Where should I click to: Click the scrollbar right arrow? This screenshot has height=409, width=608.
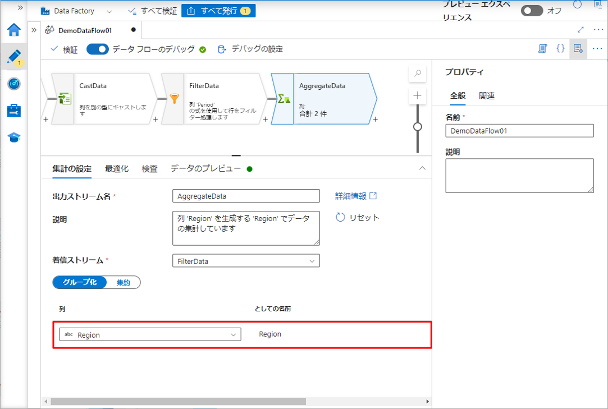(x=427, y=401)
